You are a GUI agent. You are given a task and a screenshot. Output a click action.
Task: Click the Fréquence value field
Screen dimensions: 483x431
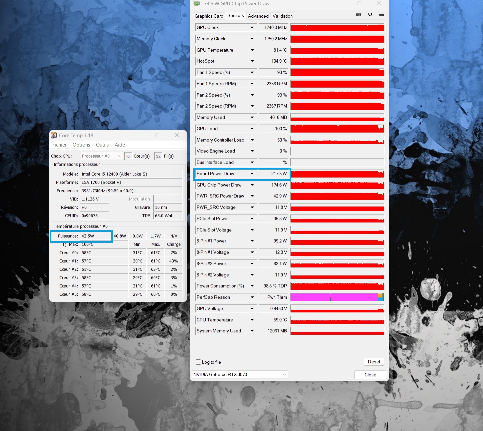pyautogui.click(x=131, y=191)
